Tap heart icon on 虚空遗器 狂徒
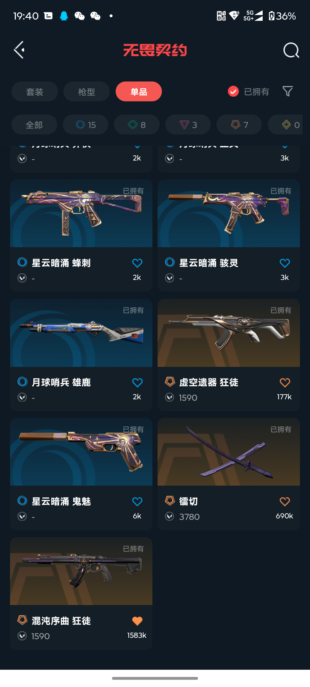Screen dimensions: 310x687 285,383
